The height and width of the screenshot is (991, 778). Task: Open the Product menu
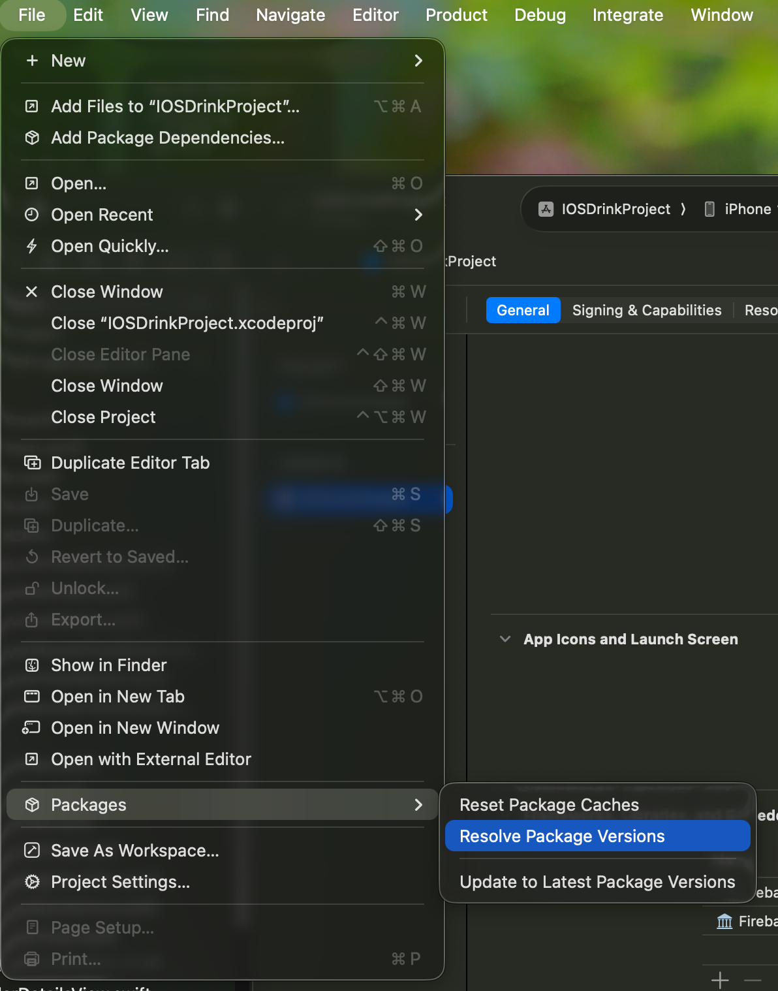tap(456, 15)
